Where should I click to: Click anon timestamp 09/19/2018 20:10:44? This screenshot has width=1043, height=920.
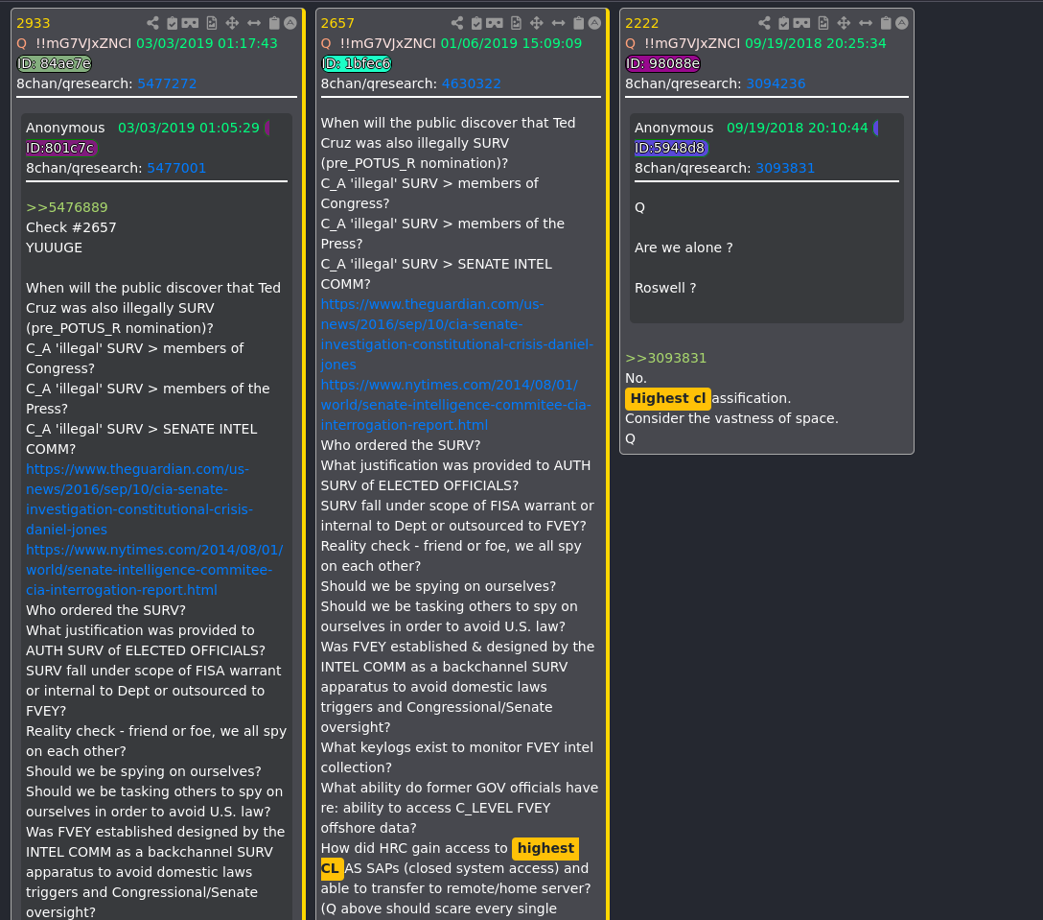pyautogui.click(x=797, y=129)
